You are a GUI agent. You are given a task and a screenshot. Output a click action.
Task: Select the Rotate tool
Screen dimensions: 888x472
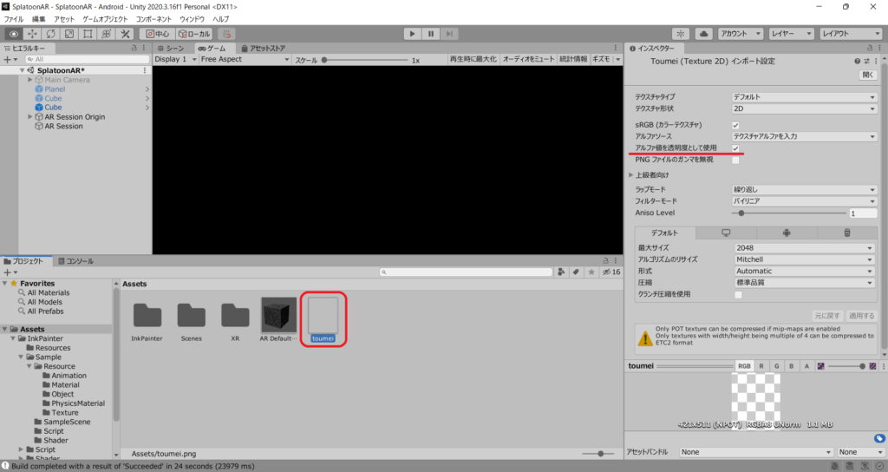coord(51,34)
